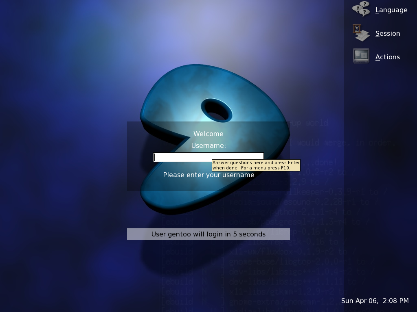Click the 'User gentoo will login' countdown bar
The height and width of the screenshot is (312, 417).
(x=208, y=234)
